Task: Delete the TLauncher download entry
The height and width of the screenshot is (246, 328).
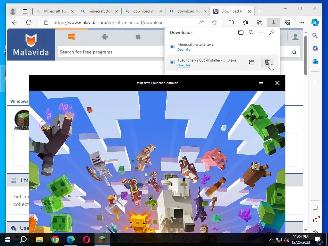Action: [267, 62]
